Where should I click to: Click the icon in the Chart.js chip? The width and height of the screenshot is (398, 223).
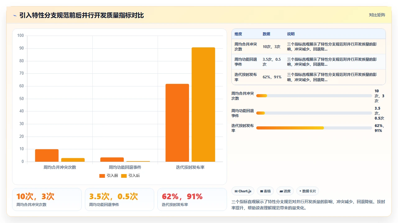point(236,191)
